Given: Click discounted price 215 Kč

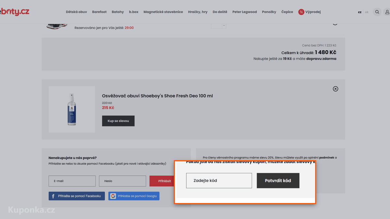Looking at the screenshot, I should [108, 108].
